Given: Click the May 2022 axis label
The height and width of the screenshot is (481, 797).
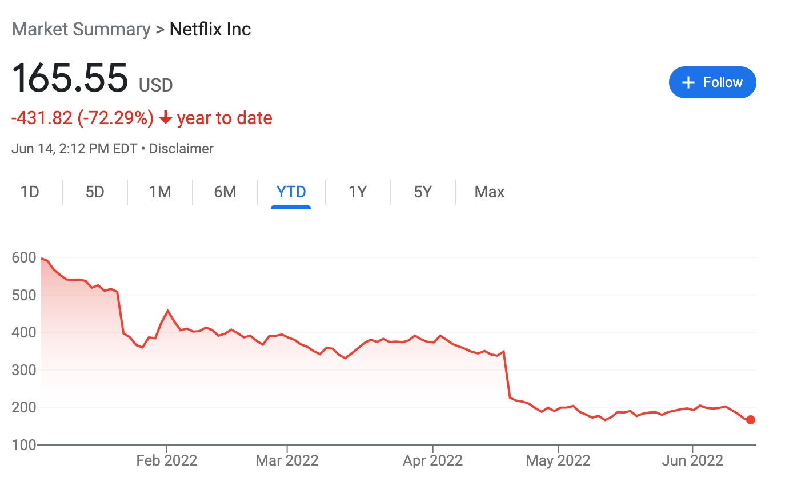Looking at the screenshot, I should [x=558, y=460].
